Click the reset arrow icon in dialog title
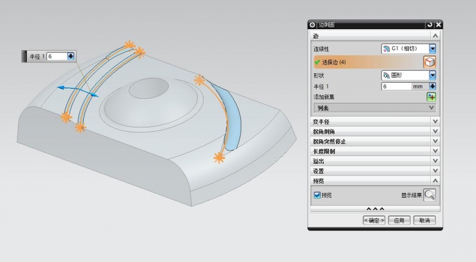This screenshot has height=262, width=476. point(429,25)
